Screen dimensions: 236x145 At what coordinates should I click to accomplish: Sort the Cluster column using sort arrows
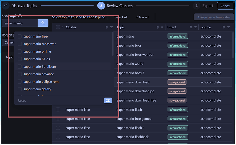coord(107,27)
